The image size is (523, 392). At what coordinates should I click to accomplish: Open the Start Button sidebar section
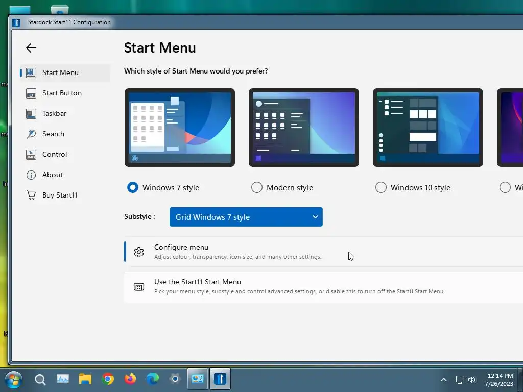[x=65, y=93]
